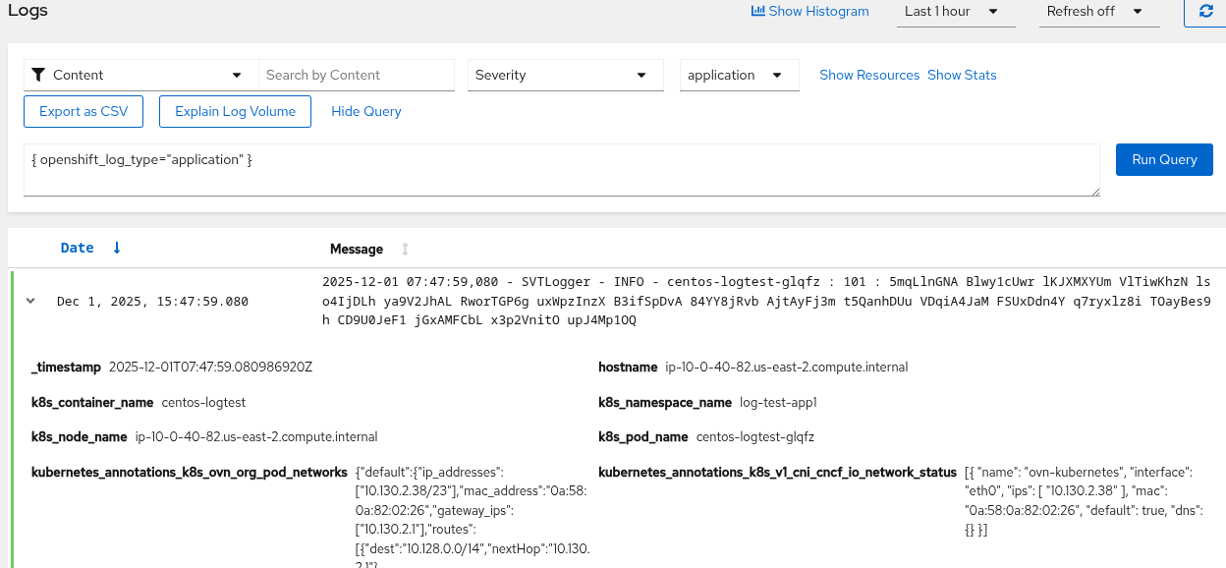Click the refresh logs icon button
Viewport: 1226px width, 568px height.
click(1205, 12)
